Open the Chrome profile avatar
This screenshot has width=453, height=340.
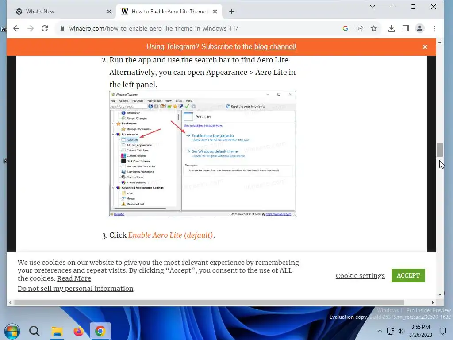tap(420, 28)
